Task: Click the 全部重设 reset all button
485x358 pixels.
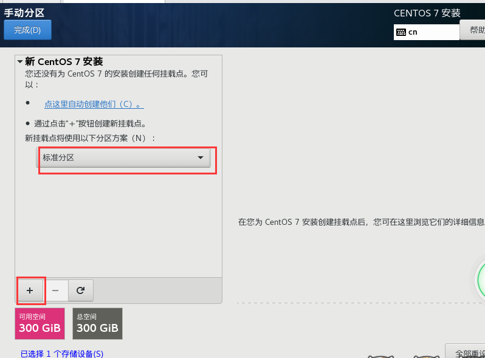Action: [465, 351]
